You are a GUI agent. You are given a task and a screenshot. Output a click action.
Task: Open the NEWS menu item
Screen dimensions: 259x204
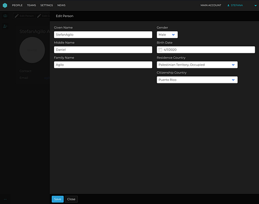[62, 5]
